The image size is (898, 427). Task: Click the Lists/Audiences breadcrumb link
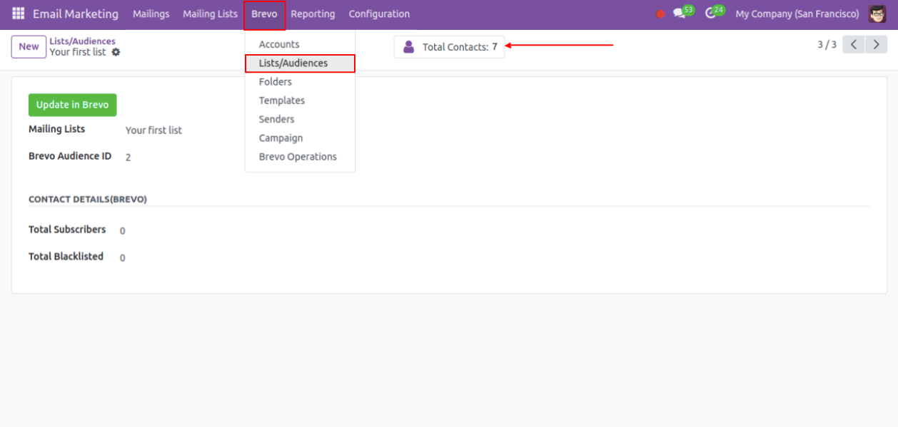tap(82, 41)
